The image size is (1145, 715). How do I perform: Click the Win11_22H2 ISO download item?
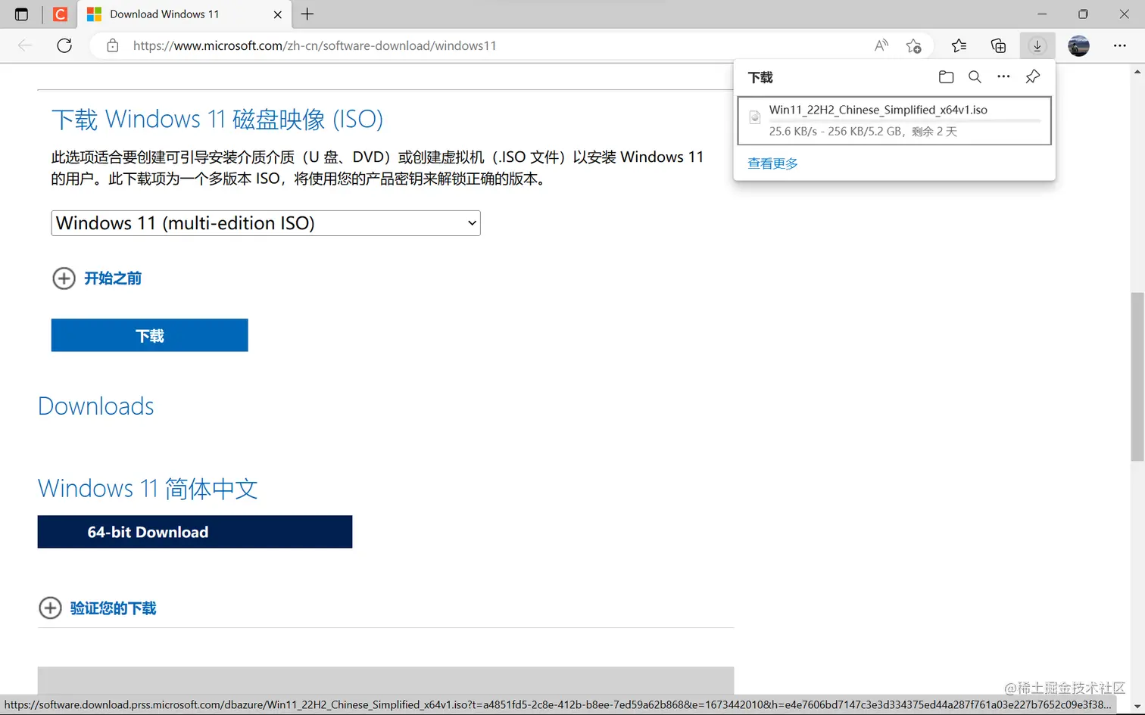894,120
